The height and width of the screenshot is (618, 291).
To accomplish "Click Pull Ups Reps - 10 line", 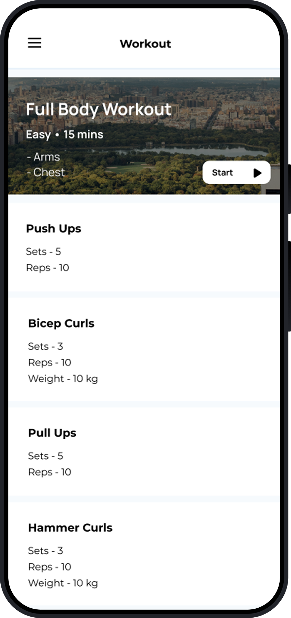I will pos(50,472).
